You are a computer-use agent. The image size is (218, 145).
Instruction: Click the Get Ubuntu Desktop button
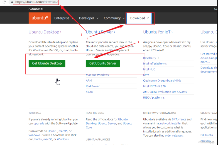(47, 63)
